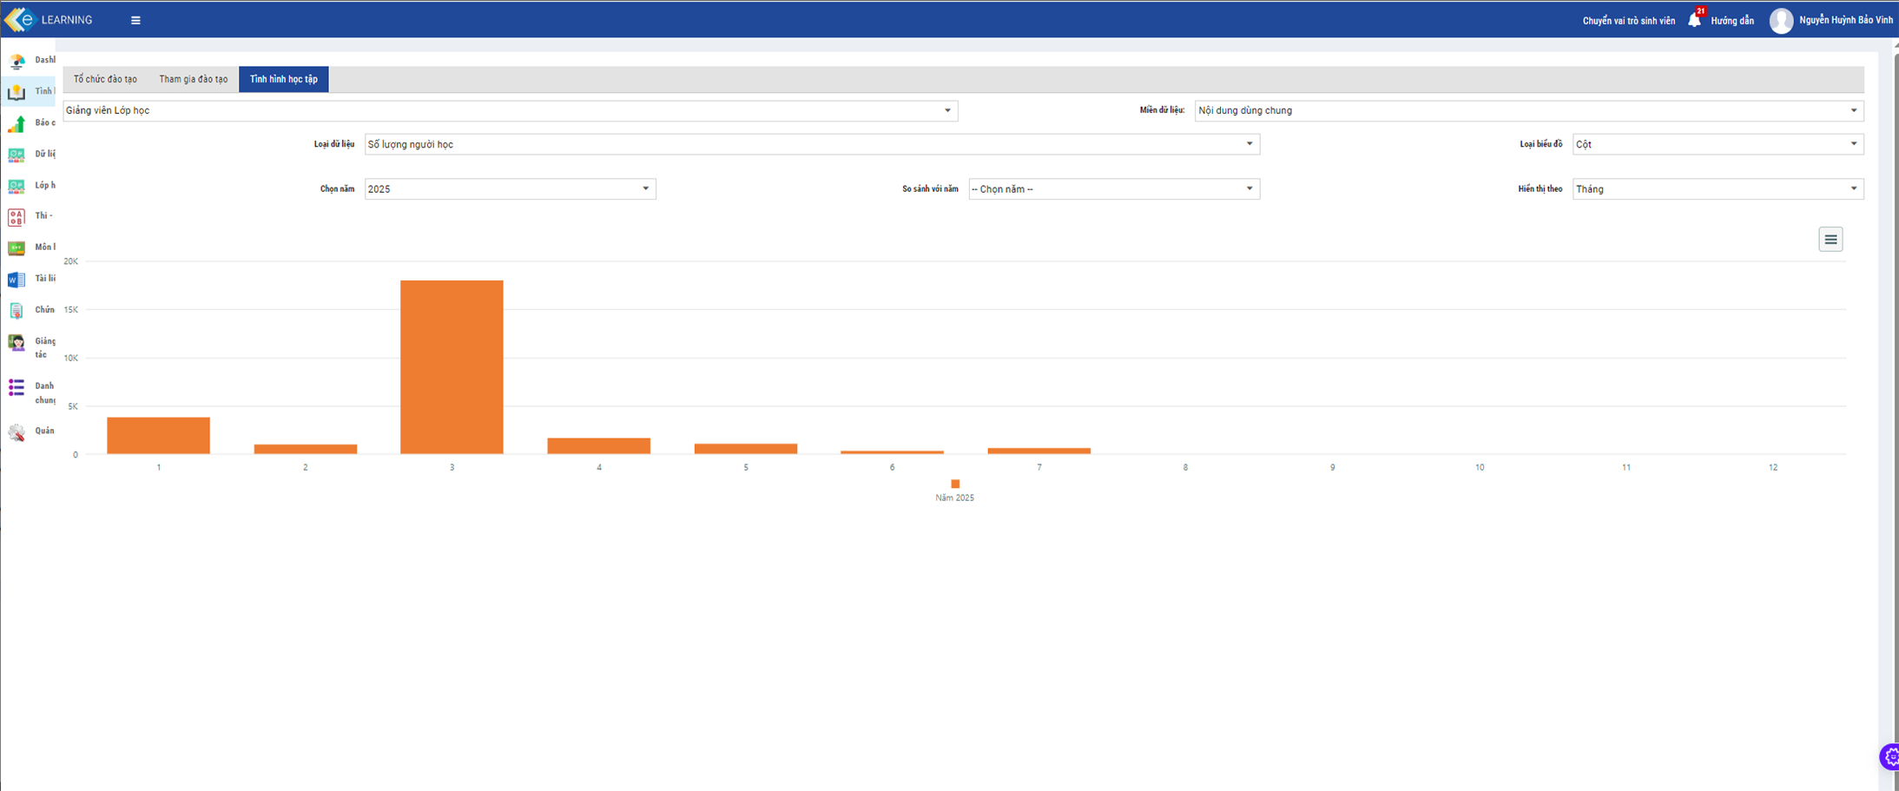This screenshot has width=1899, height=791.
Task: Open the 'Lớp h' class sidebar icon
Action: click(16, 186)
